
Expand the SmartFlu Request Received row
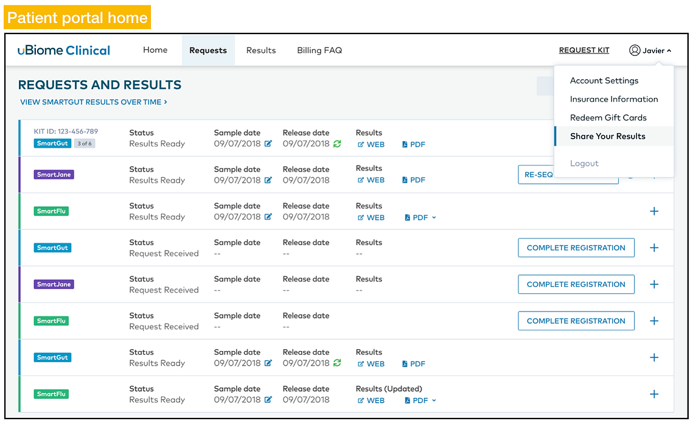(x=654, y=321)
